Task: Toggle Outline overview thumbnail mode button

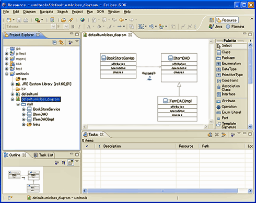Action: coord(71,163)
